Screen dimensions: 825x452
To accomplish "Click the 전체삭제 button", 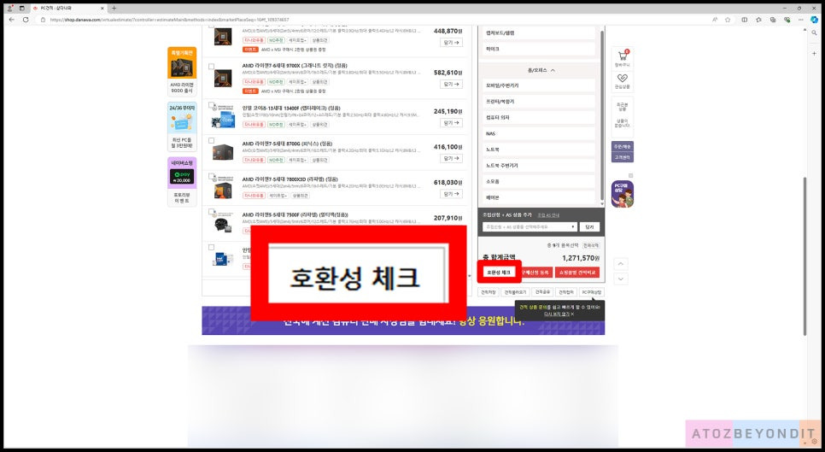I will (591, 246).
